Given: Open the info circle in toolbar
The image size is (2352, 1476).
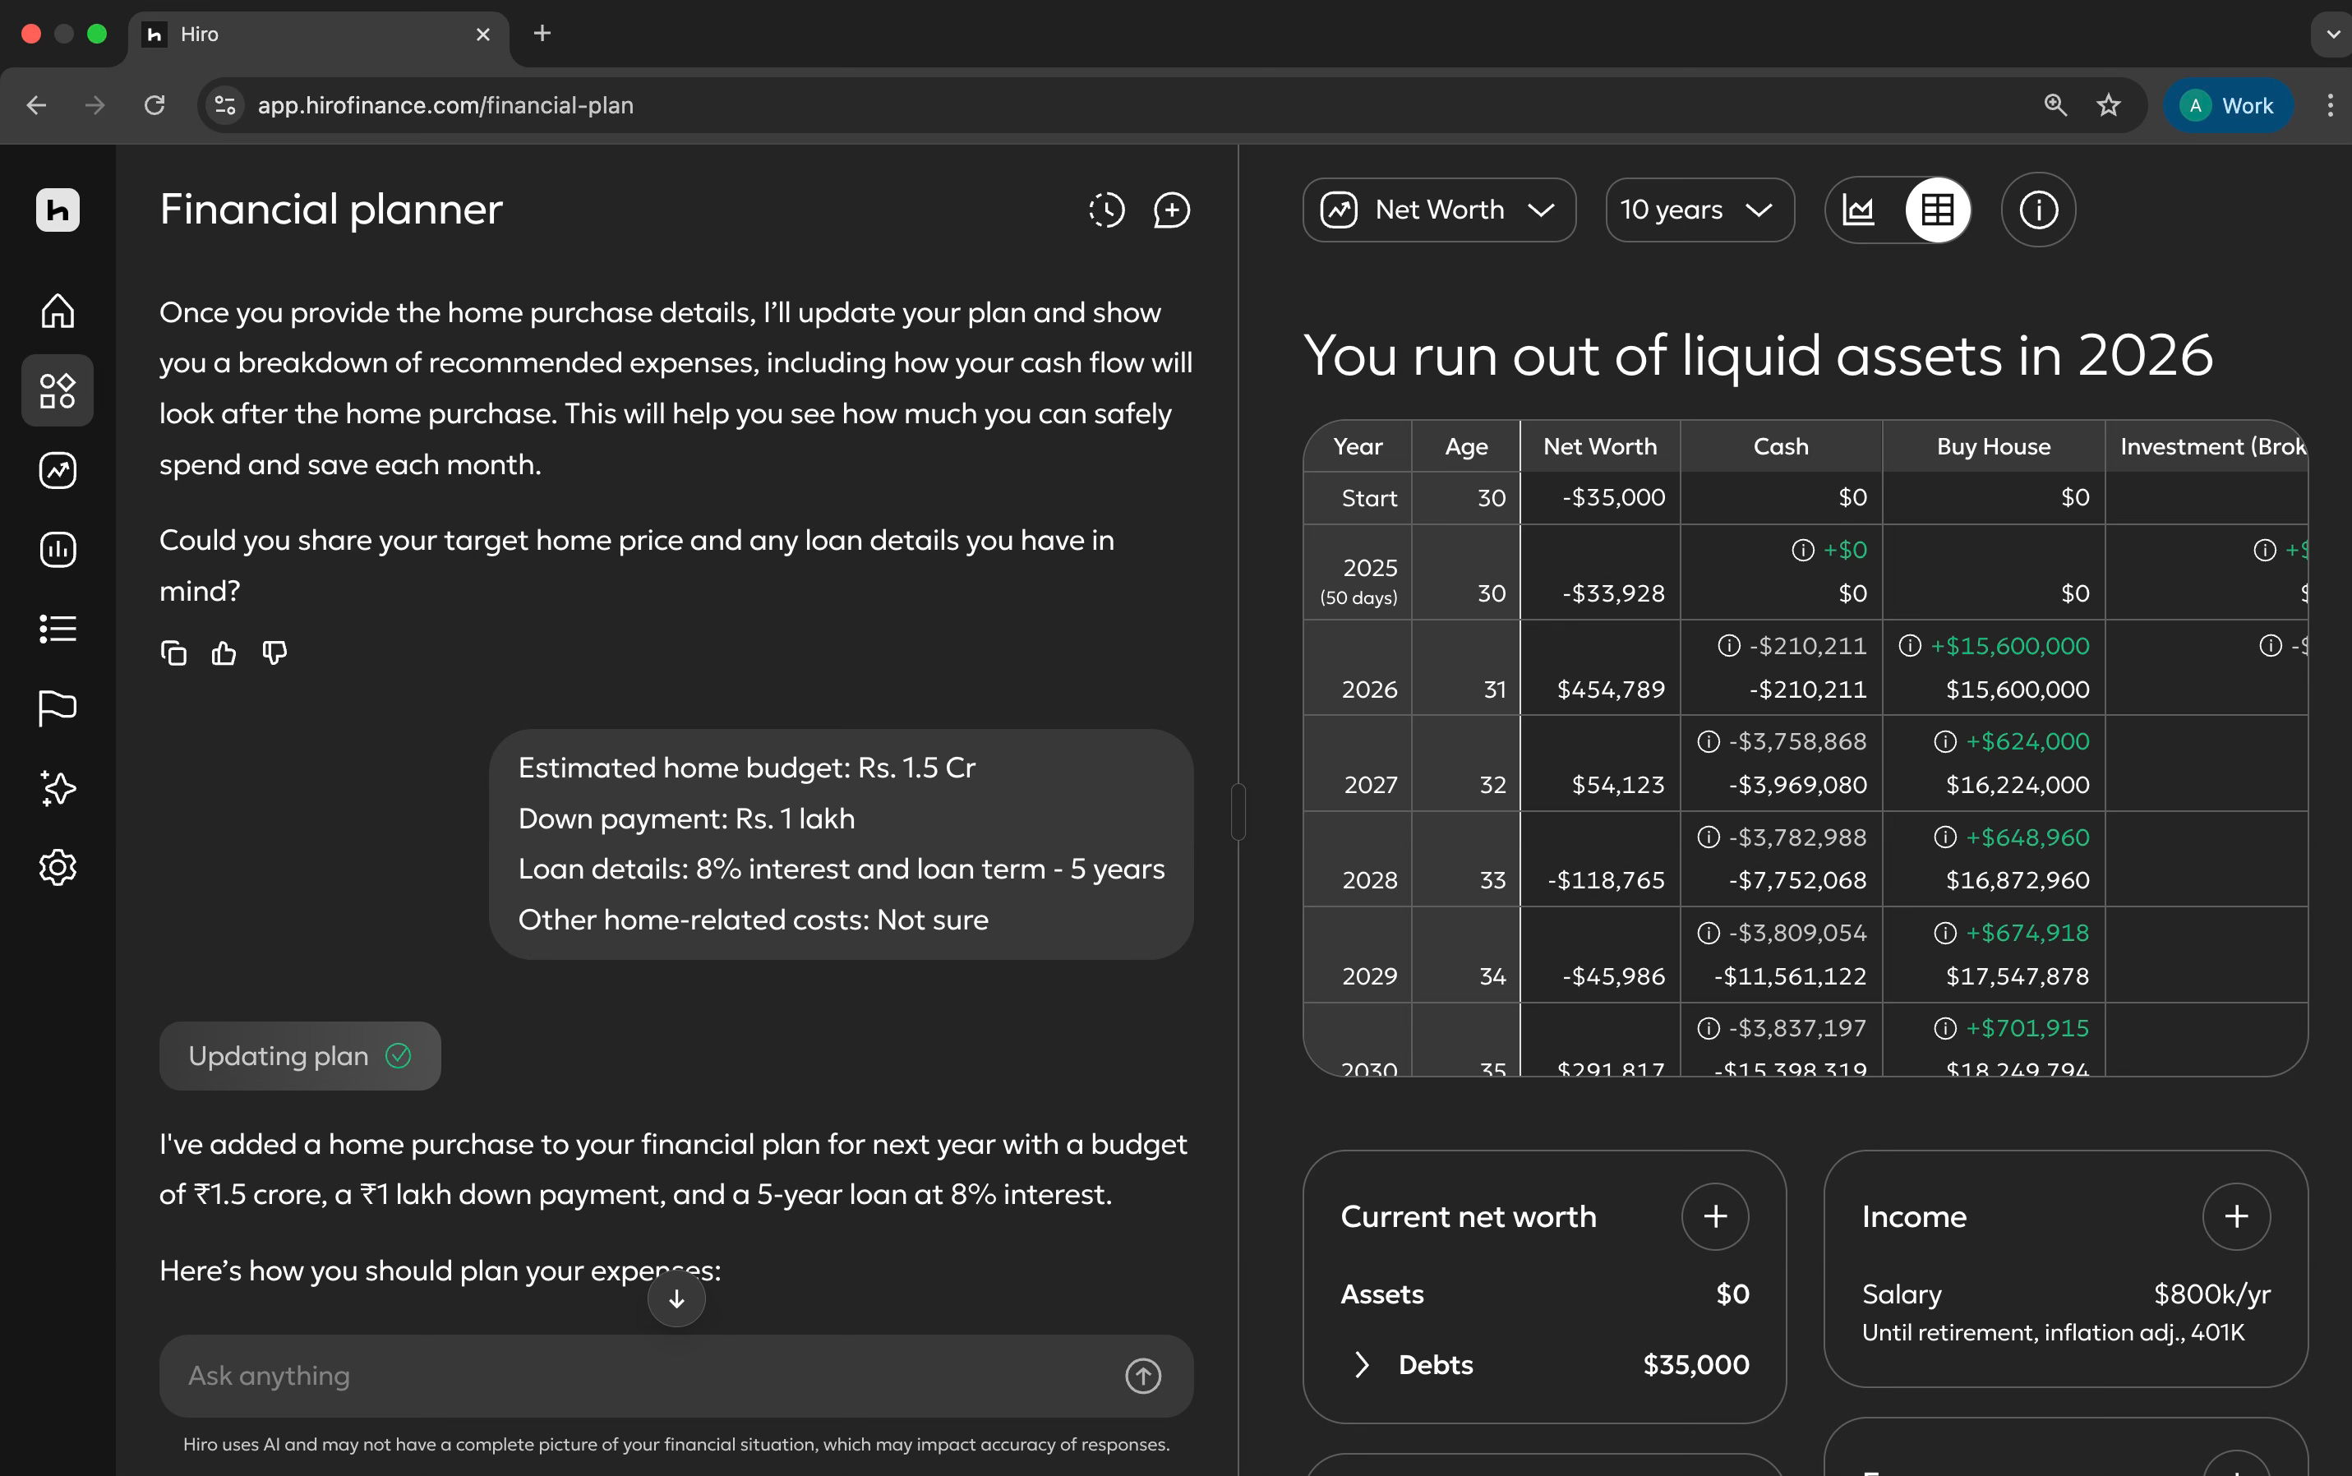Looking at the screenshot, I should pos(2038,210).
